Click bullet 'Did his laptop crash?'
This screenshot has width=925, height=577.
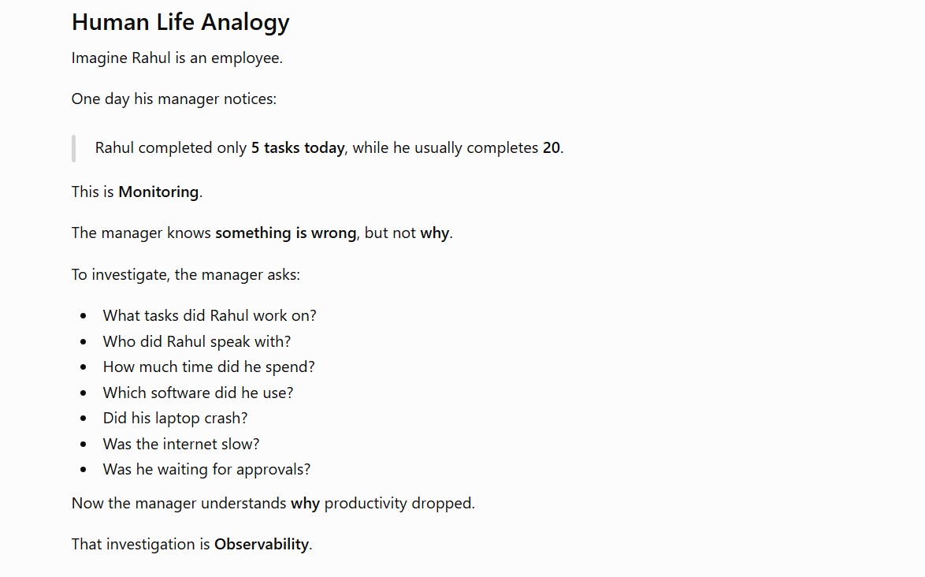tap(175, 419)
